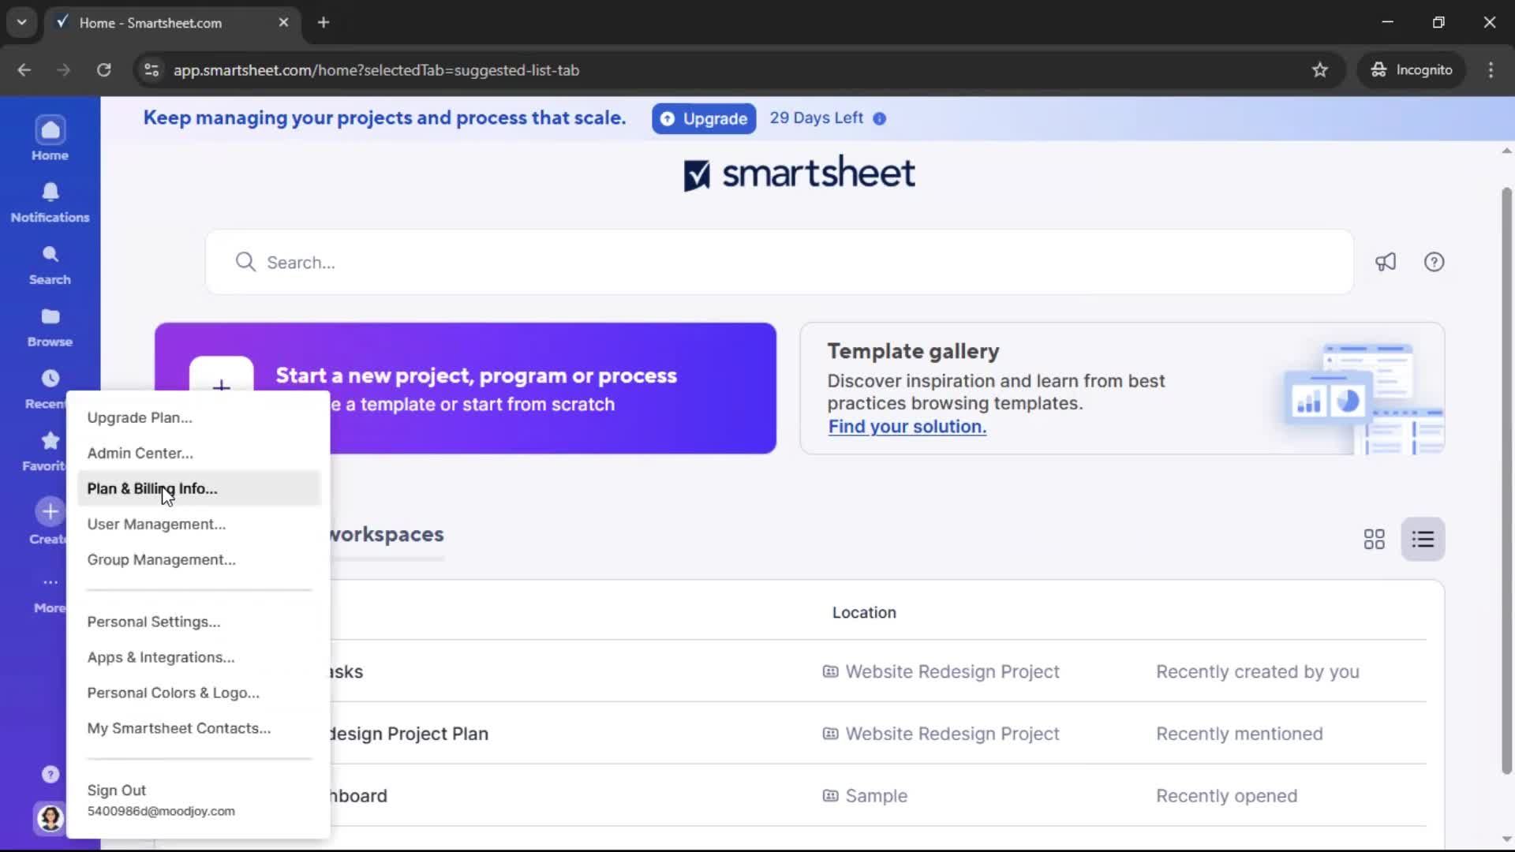The height and width of the screenshot is (852, 1515).
Task: Click the help question mark beside search
Action: point(1434,262)
